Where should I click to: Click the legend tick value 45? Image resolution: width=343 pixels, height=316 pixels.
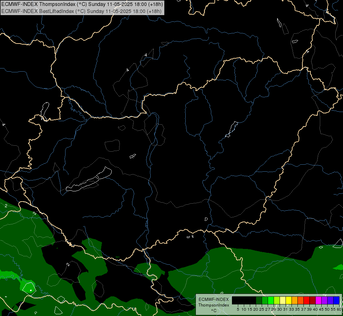(321, 309)
